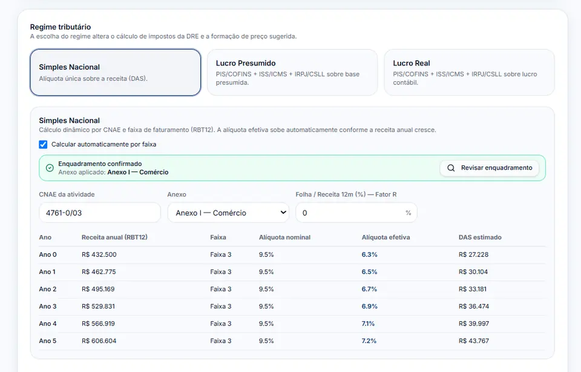Screen dimensions: 581x372
Task: Click revenue value R$ 606.604
Action: [99, 341]
